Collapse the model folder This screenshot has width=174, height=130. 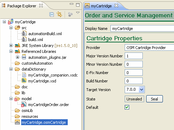tap(11, 99)
